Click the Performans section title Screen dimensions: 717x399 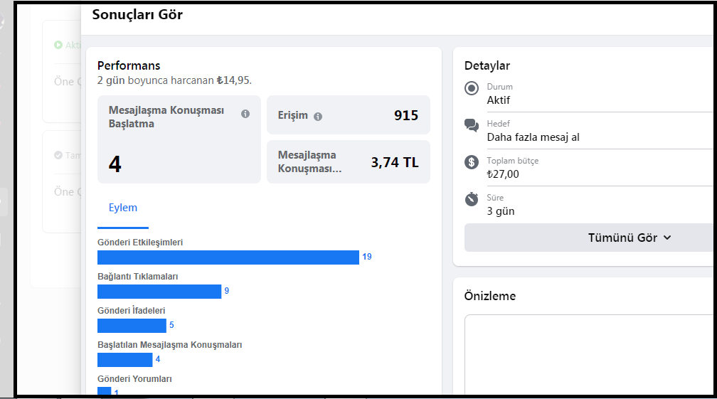[x=129, y=66]
